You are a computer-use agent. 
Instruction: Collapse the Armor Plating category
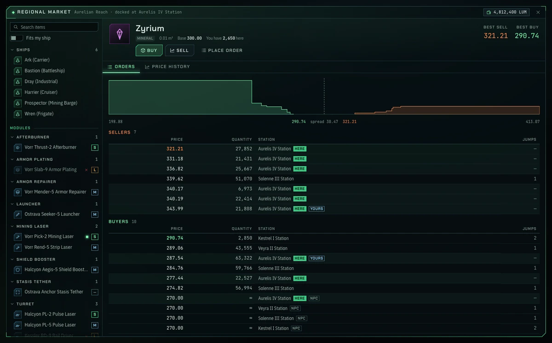pos(54,159)
